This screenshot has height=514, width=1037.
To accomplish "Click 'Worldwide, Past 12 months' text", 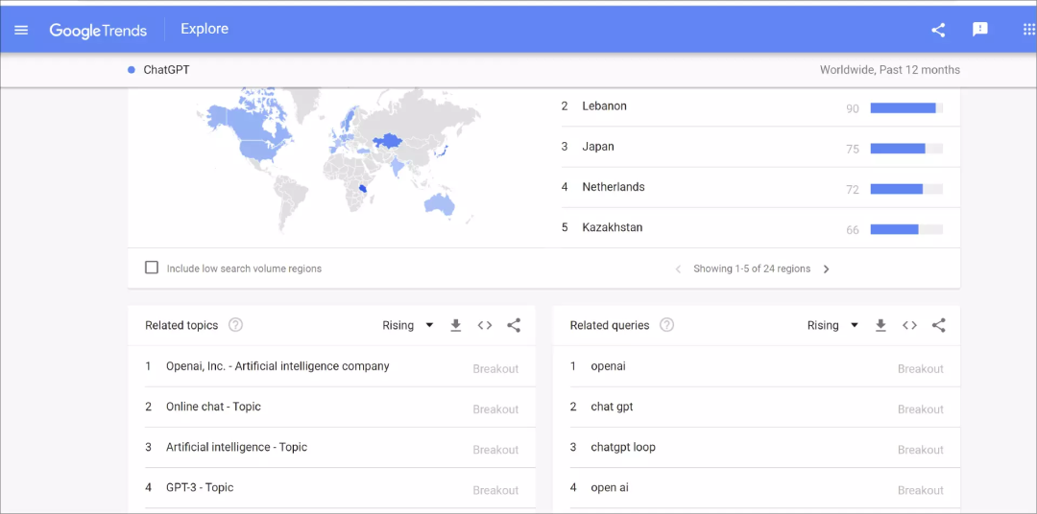I will point(889,69).
